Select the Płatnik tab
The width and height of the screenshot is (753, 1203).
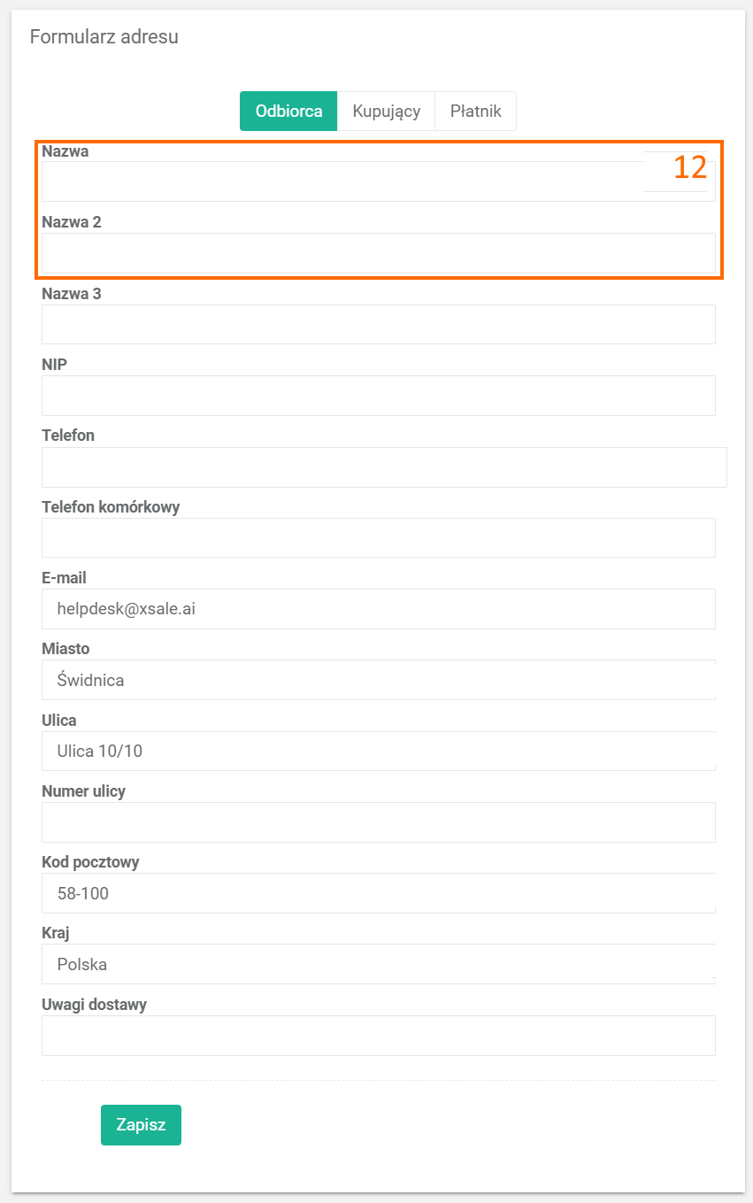coord(475,112)
